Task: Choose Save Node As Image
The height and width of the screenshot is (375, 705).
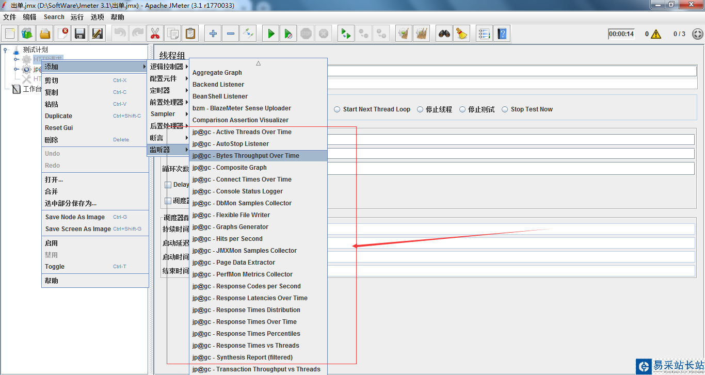Action: pyautogui.click(x=95, y=217)
